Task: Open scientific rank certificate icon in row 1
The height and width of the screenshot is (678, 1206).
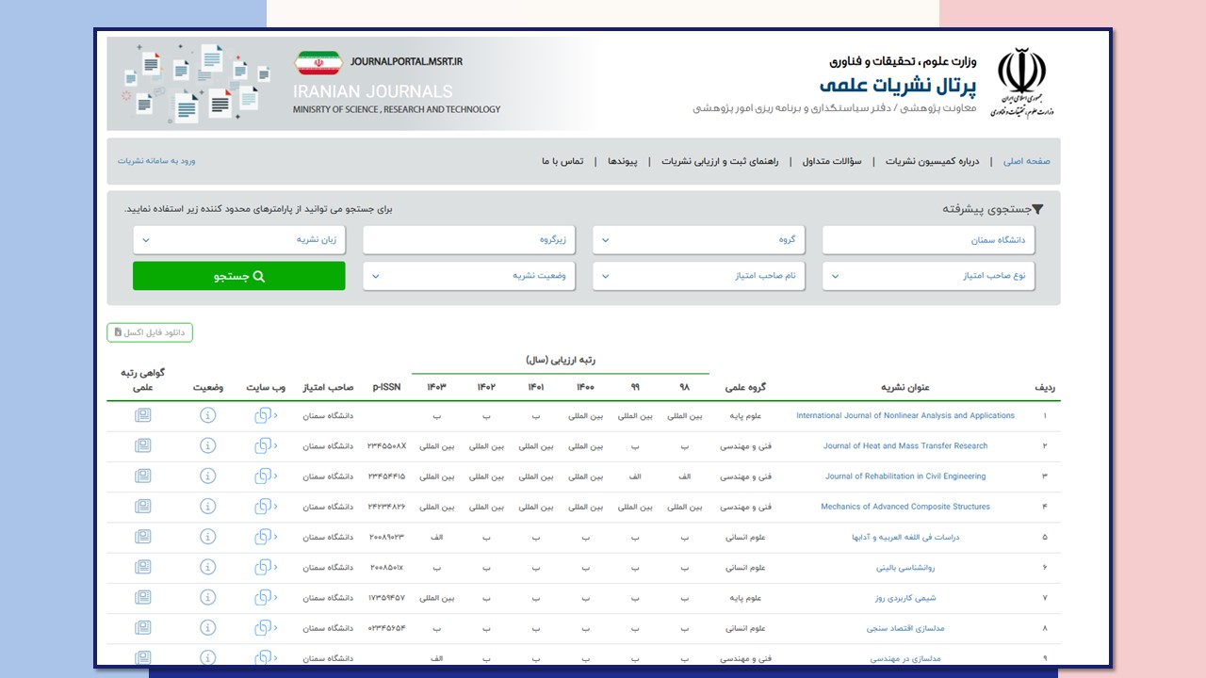Action: (x=142, y=415)
